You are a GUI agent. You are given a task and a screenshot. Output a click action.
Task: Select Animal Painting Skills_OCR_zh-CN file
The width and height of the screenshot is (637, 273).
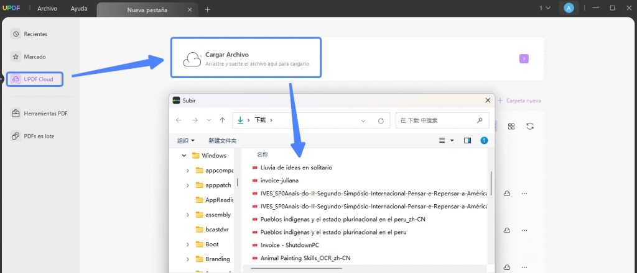302,258
